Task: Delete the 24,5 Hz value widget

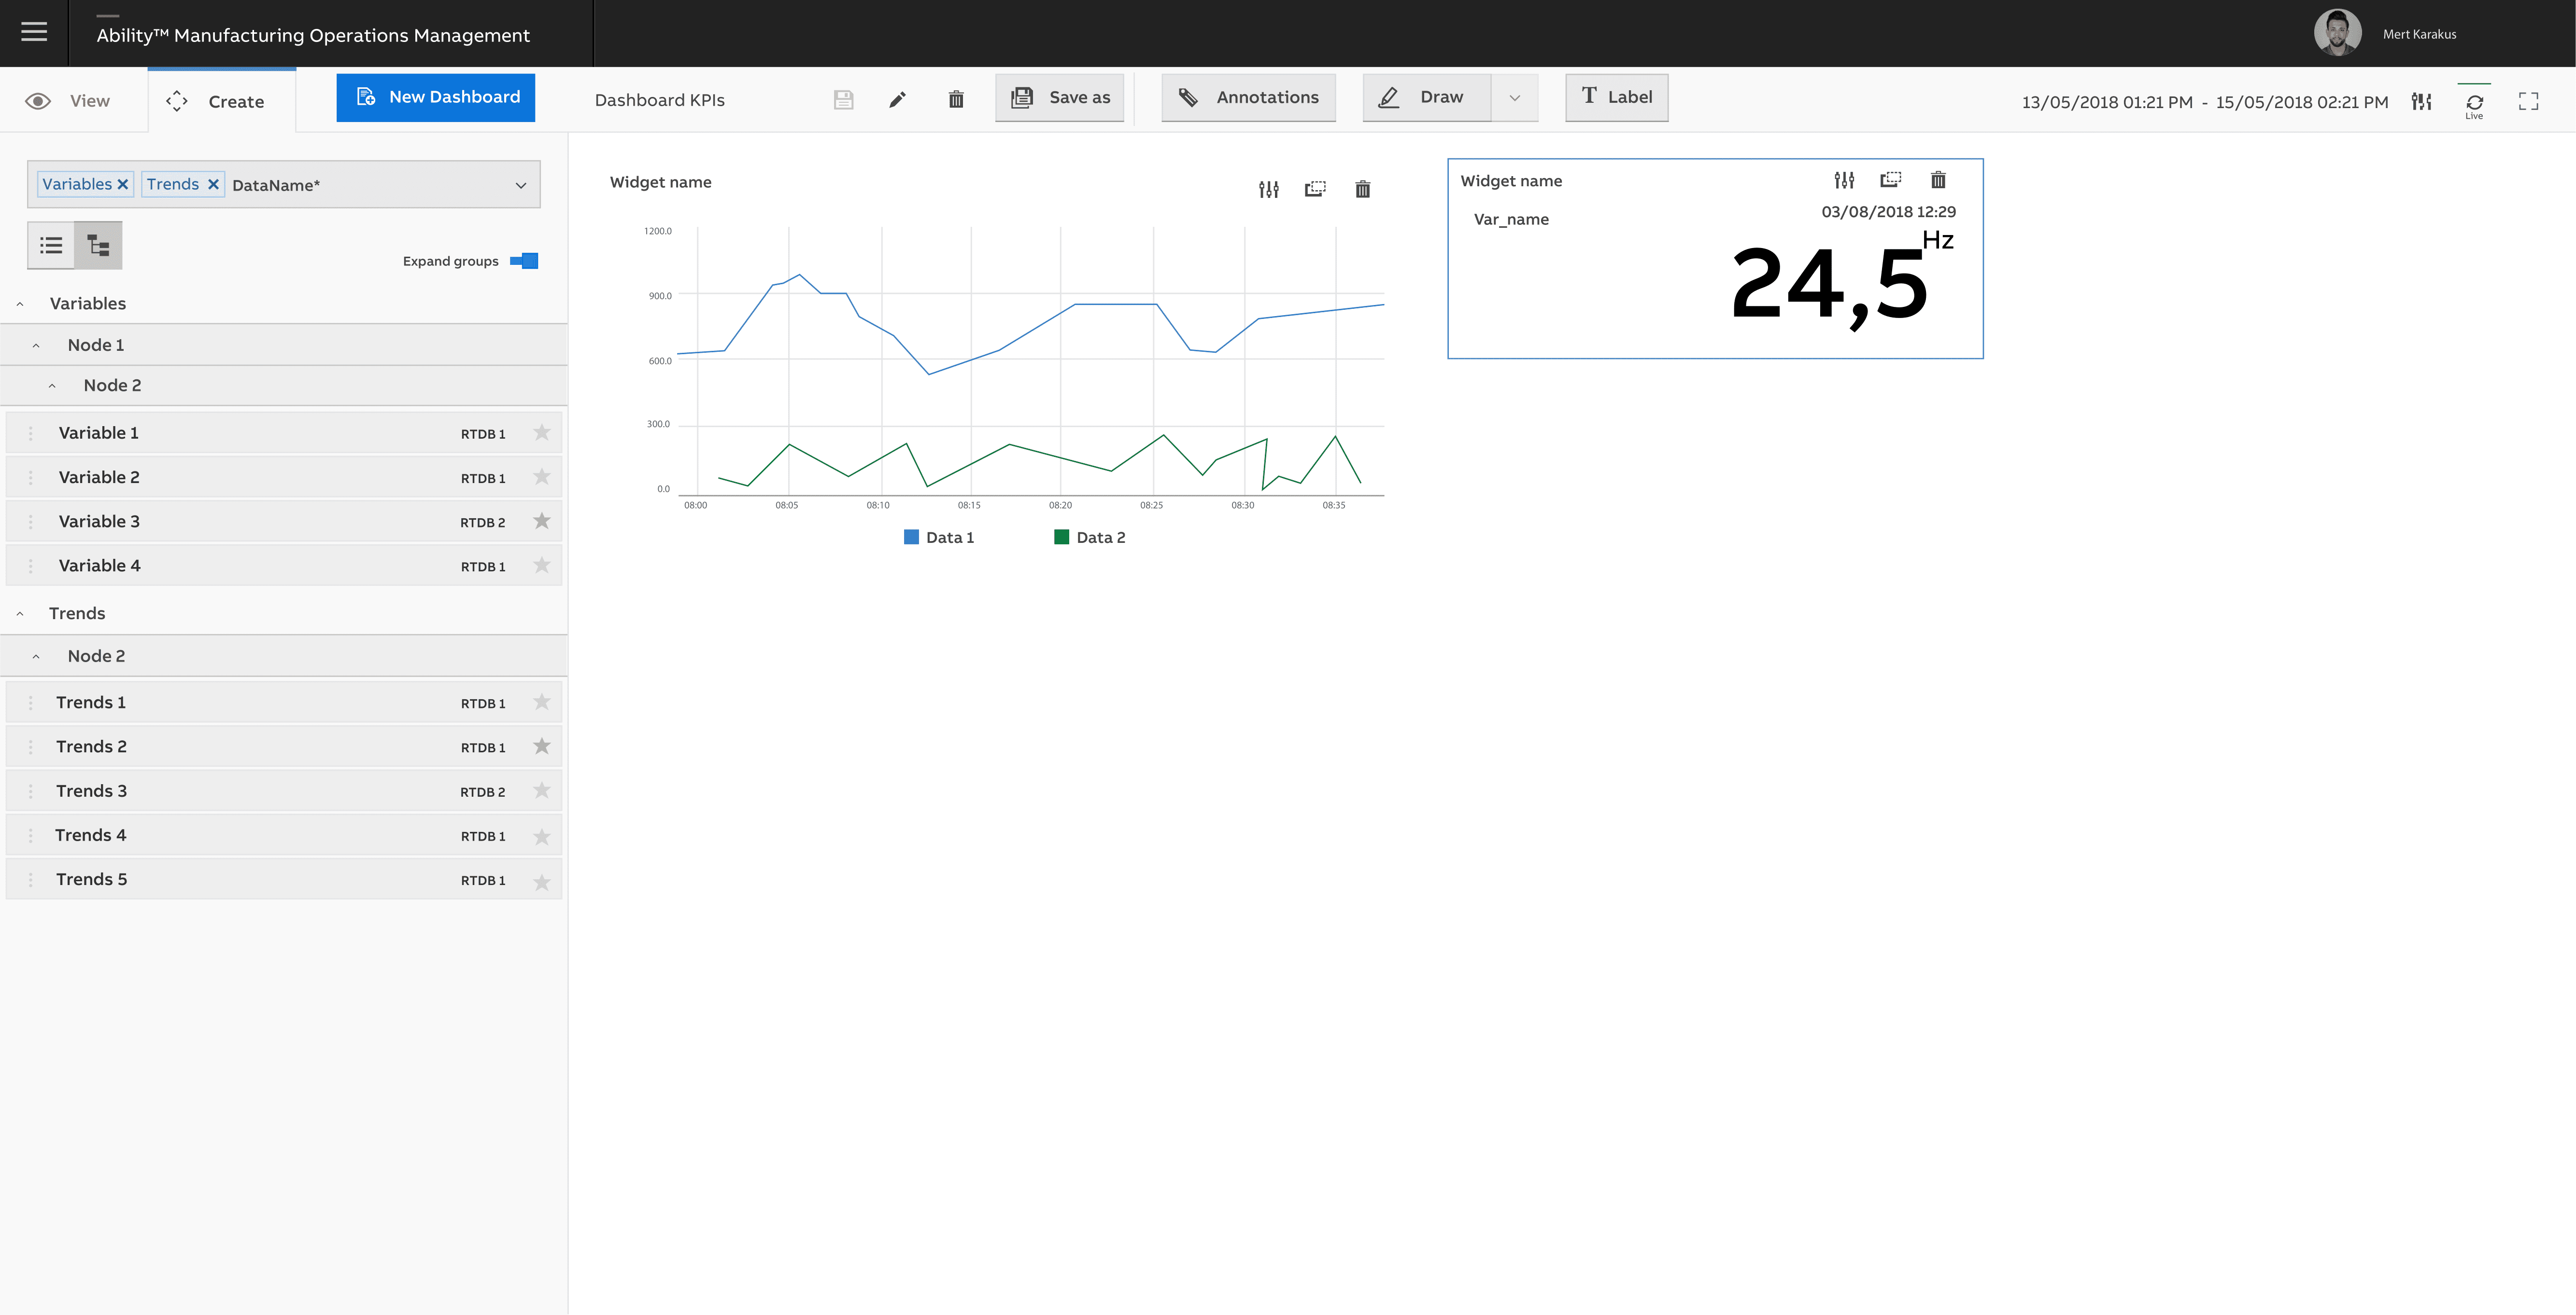Action: point(1938,180)
